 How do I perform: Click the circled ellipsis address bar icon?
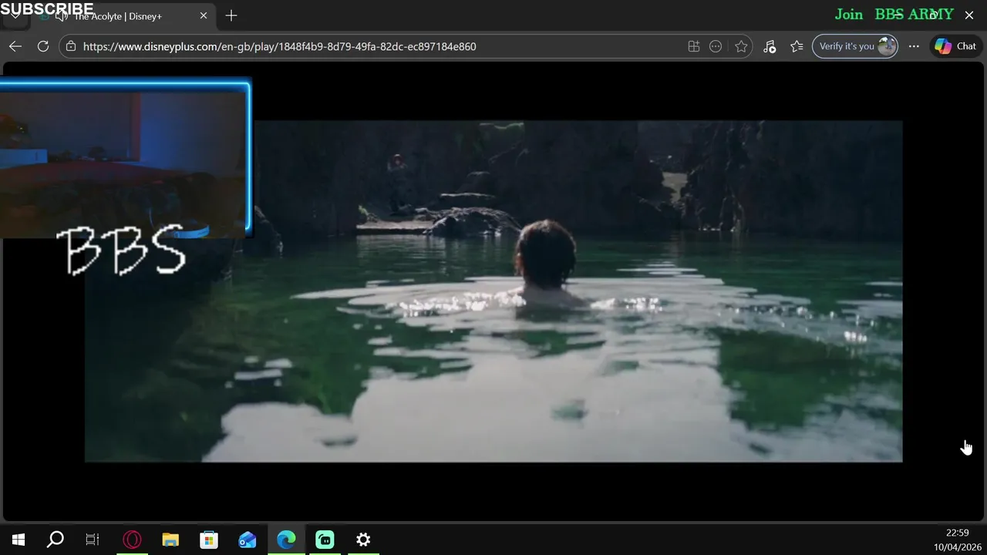click(716, 46)
